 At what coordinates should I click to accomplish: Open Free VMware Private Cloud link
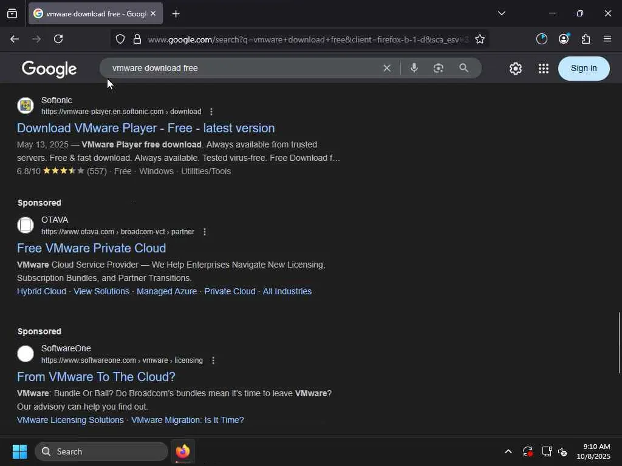[x=91, y=248]
